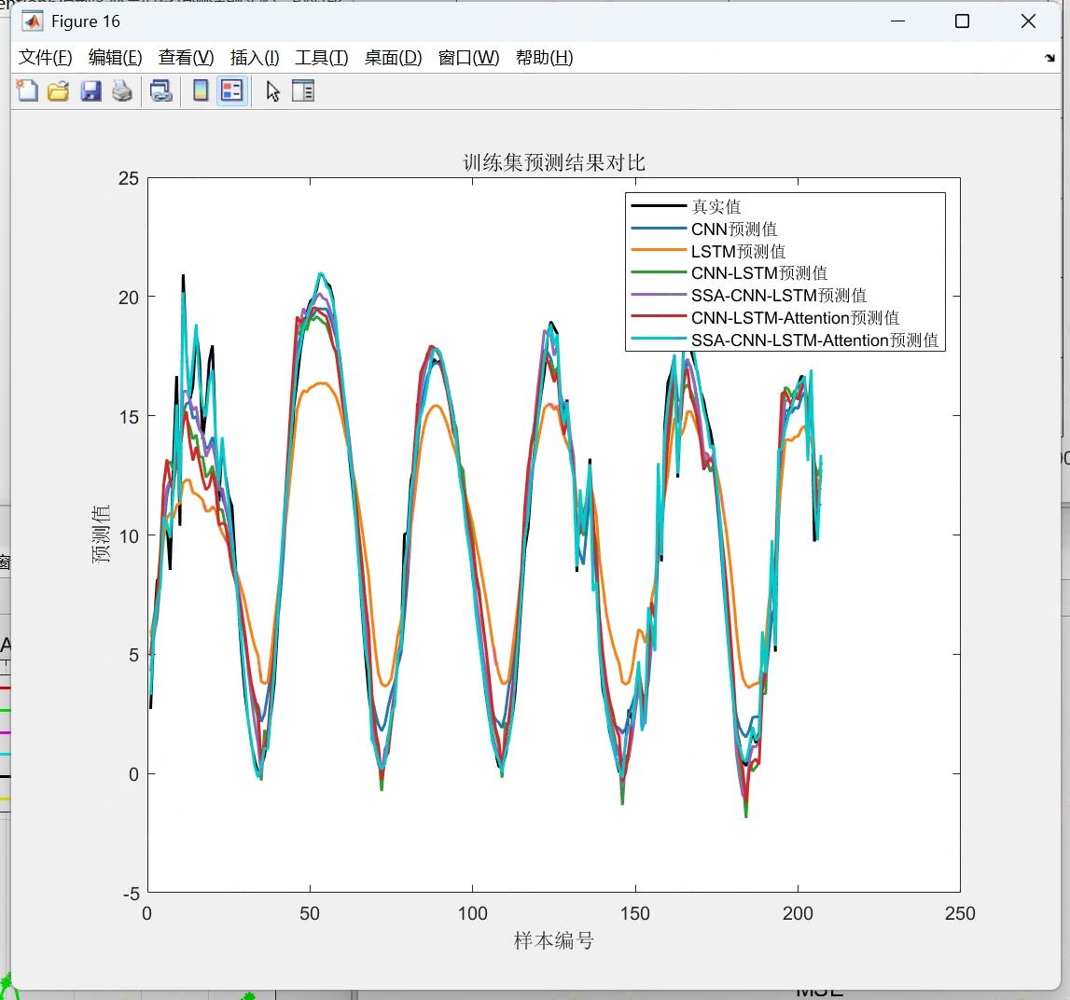Open a file using the Open folder icon

pos(58,90)
